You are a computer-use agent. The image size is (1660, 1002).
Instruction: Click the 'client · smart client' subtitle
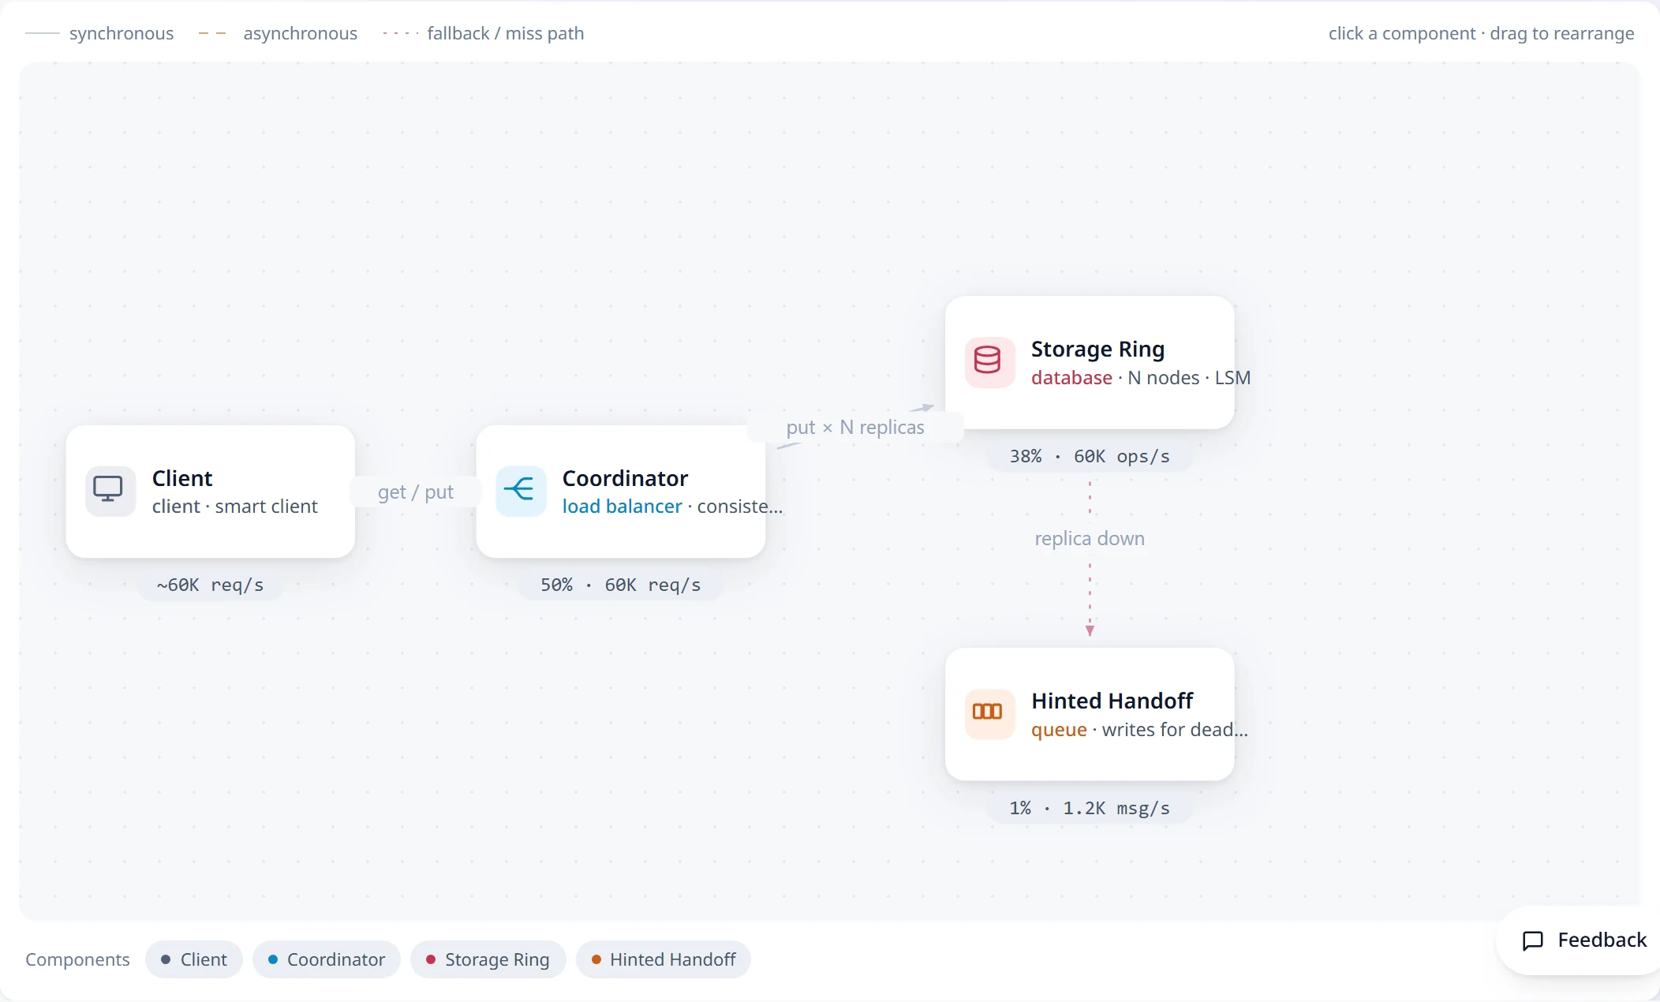click(x=235, y=507)
